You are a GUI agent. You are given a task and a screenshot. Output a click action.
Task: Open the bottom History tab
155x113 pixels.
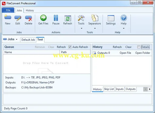(x=97, y=89)
